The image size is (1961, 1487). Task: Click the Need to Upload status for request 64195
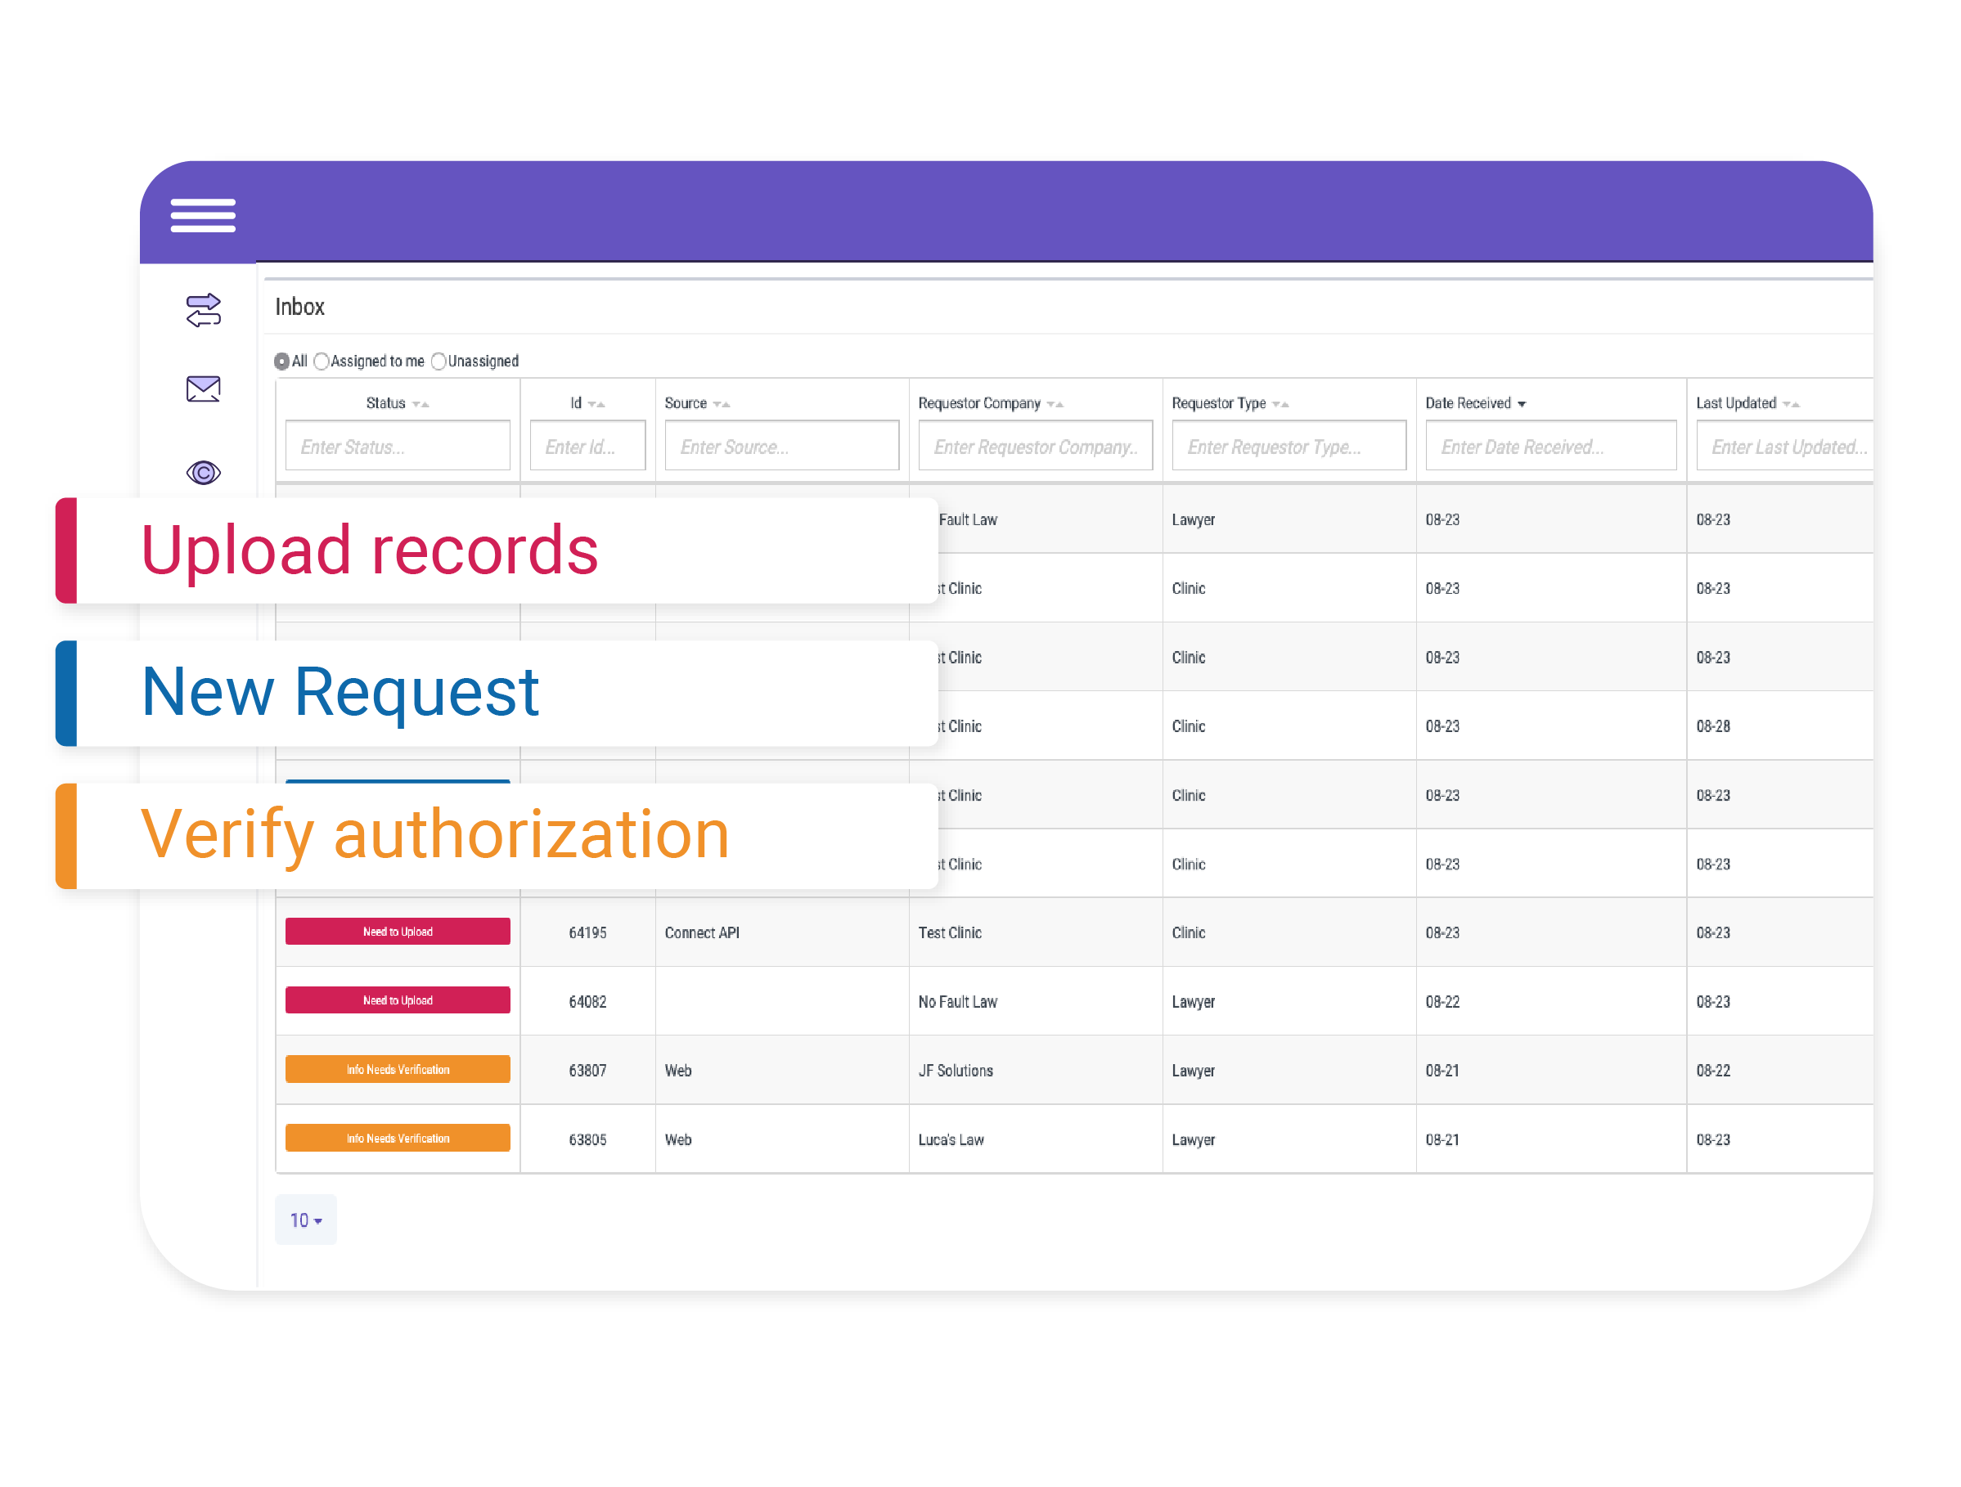click(x=397, y=932)
